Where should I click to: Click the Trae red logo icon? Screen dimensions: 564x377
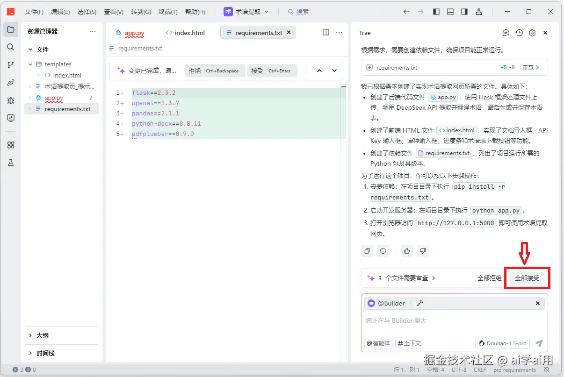pos(11,12)
